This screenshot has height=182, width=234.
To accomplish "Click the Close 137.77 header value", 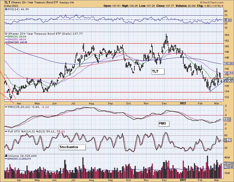I will (165, 6).
